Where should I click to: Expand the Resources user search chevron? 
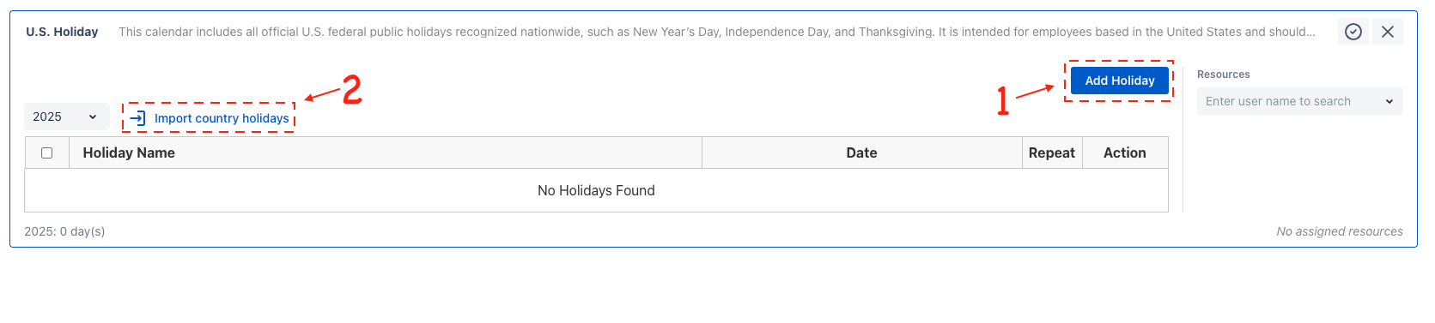tap(1389, 101)
